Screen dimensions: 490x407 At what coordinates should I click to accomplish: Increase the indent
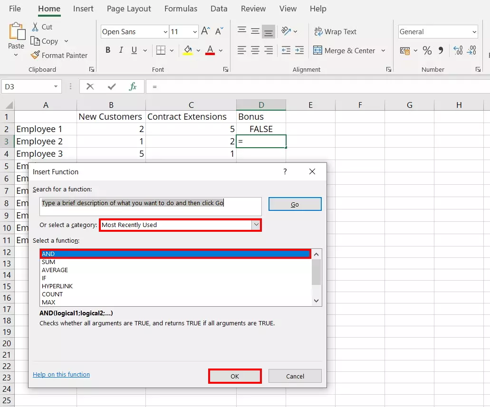(299, 50)
